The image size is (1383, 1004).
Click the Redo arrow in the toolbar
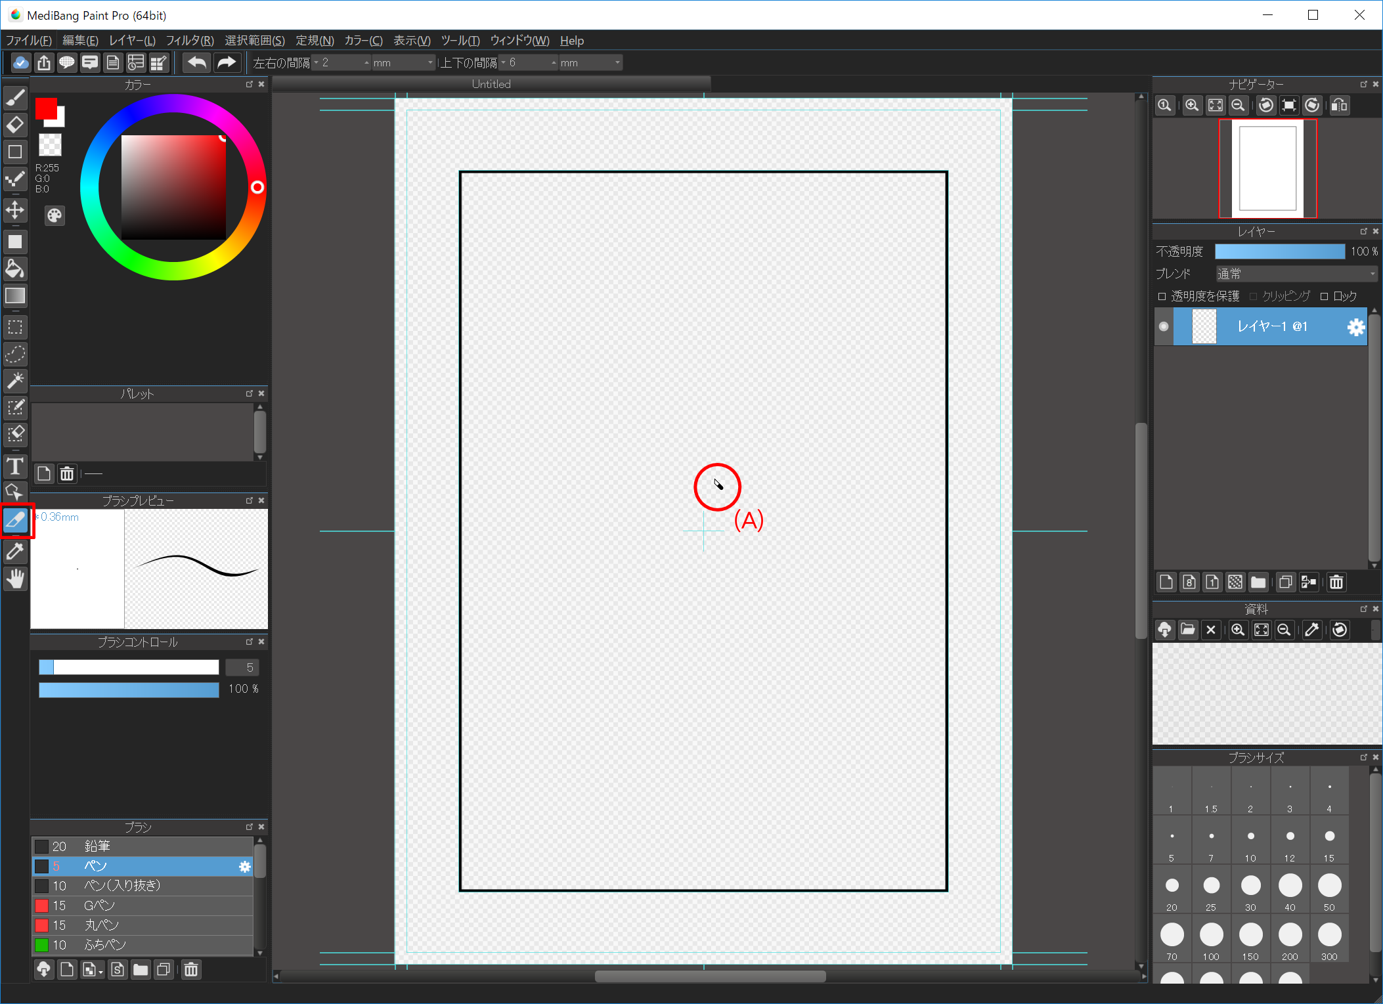[x=227, y=62]
